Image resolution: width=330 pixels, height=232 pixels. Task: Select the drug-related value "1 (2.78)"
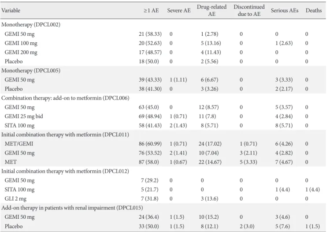point(209,34)
